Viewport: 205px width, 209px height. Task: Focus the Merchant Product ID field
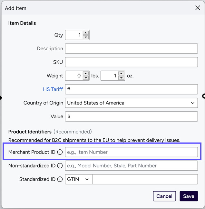click(x=131, y=152)
